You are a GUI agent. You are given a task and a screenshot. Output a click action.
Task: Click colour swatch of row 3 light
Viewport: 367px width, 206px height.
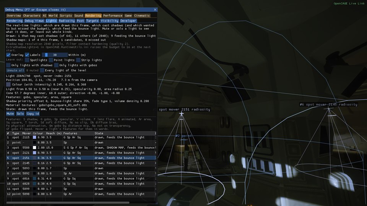click(x=34, y=148)
